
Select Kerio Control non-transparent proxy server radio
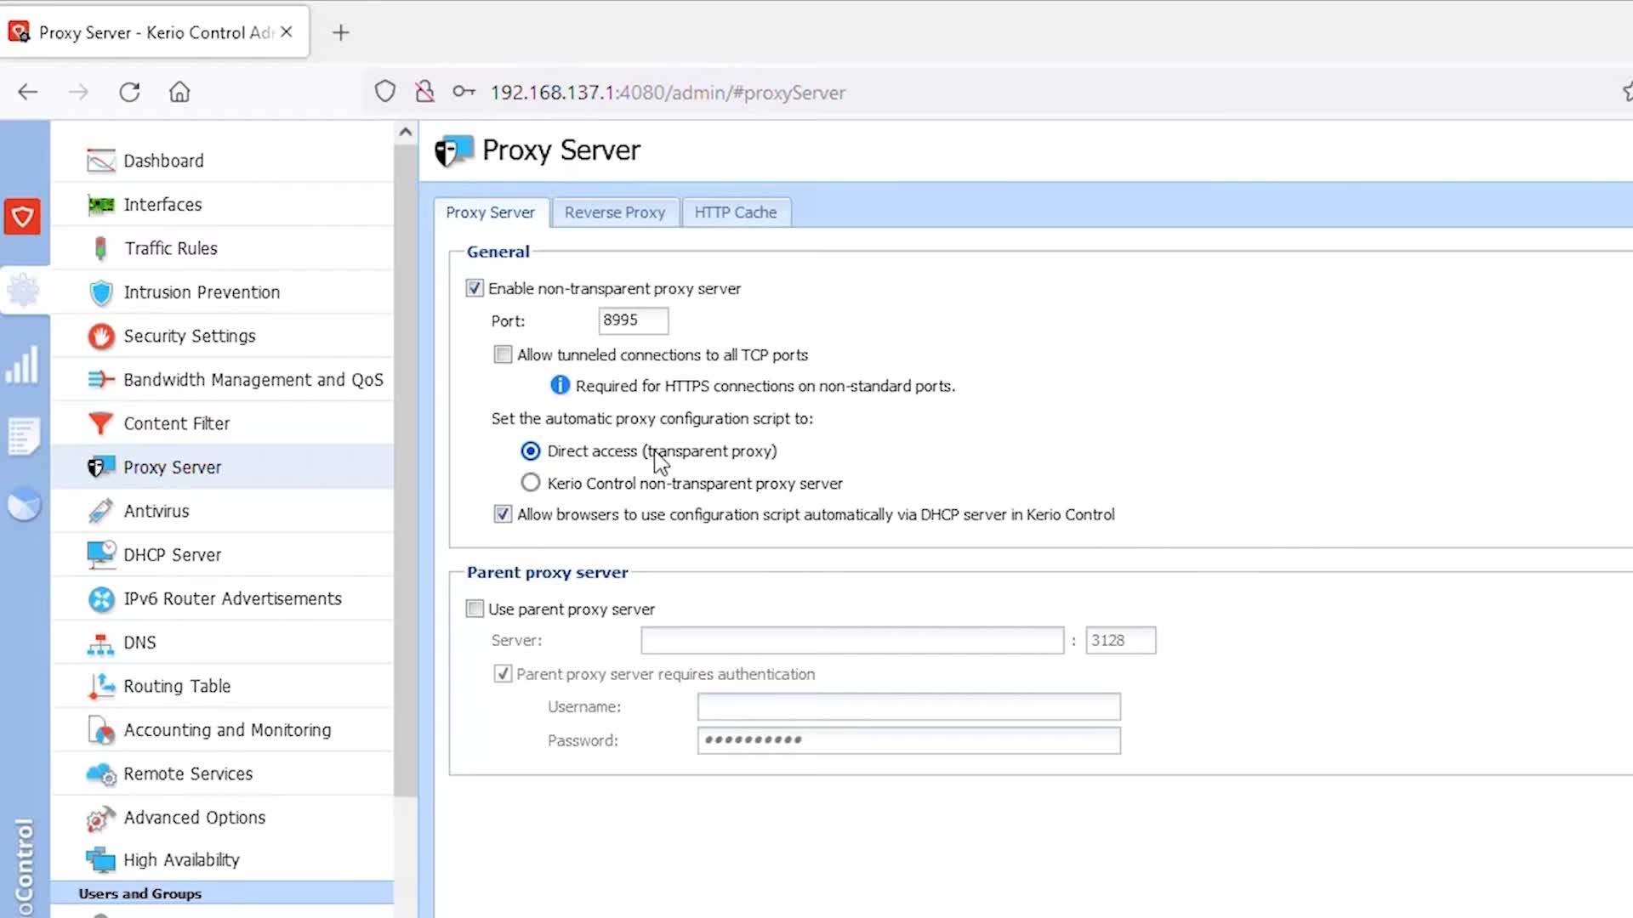(x=531, y=483)
